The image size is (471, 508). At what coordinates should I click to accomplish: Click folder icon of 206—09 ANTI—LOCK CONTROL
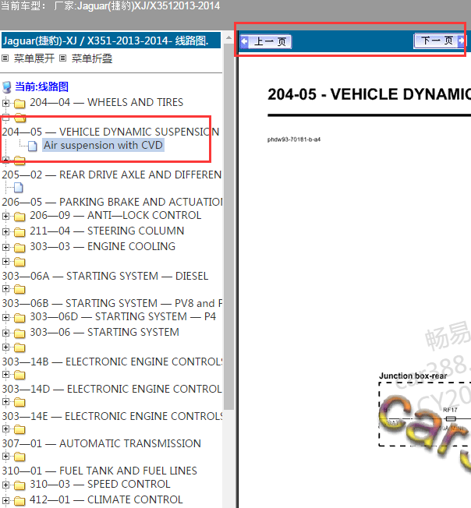click(x=19, y=216)
